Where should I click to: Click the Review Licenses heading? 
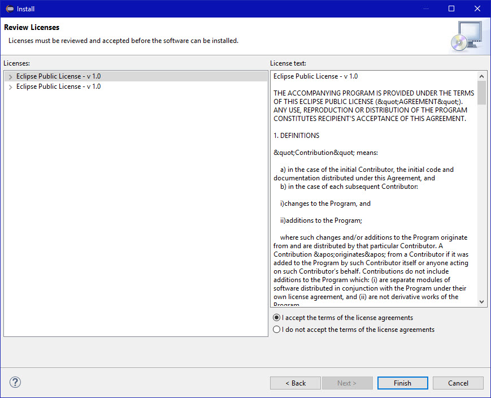tap(31, 27)
